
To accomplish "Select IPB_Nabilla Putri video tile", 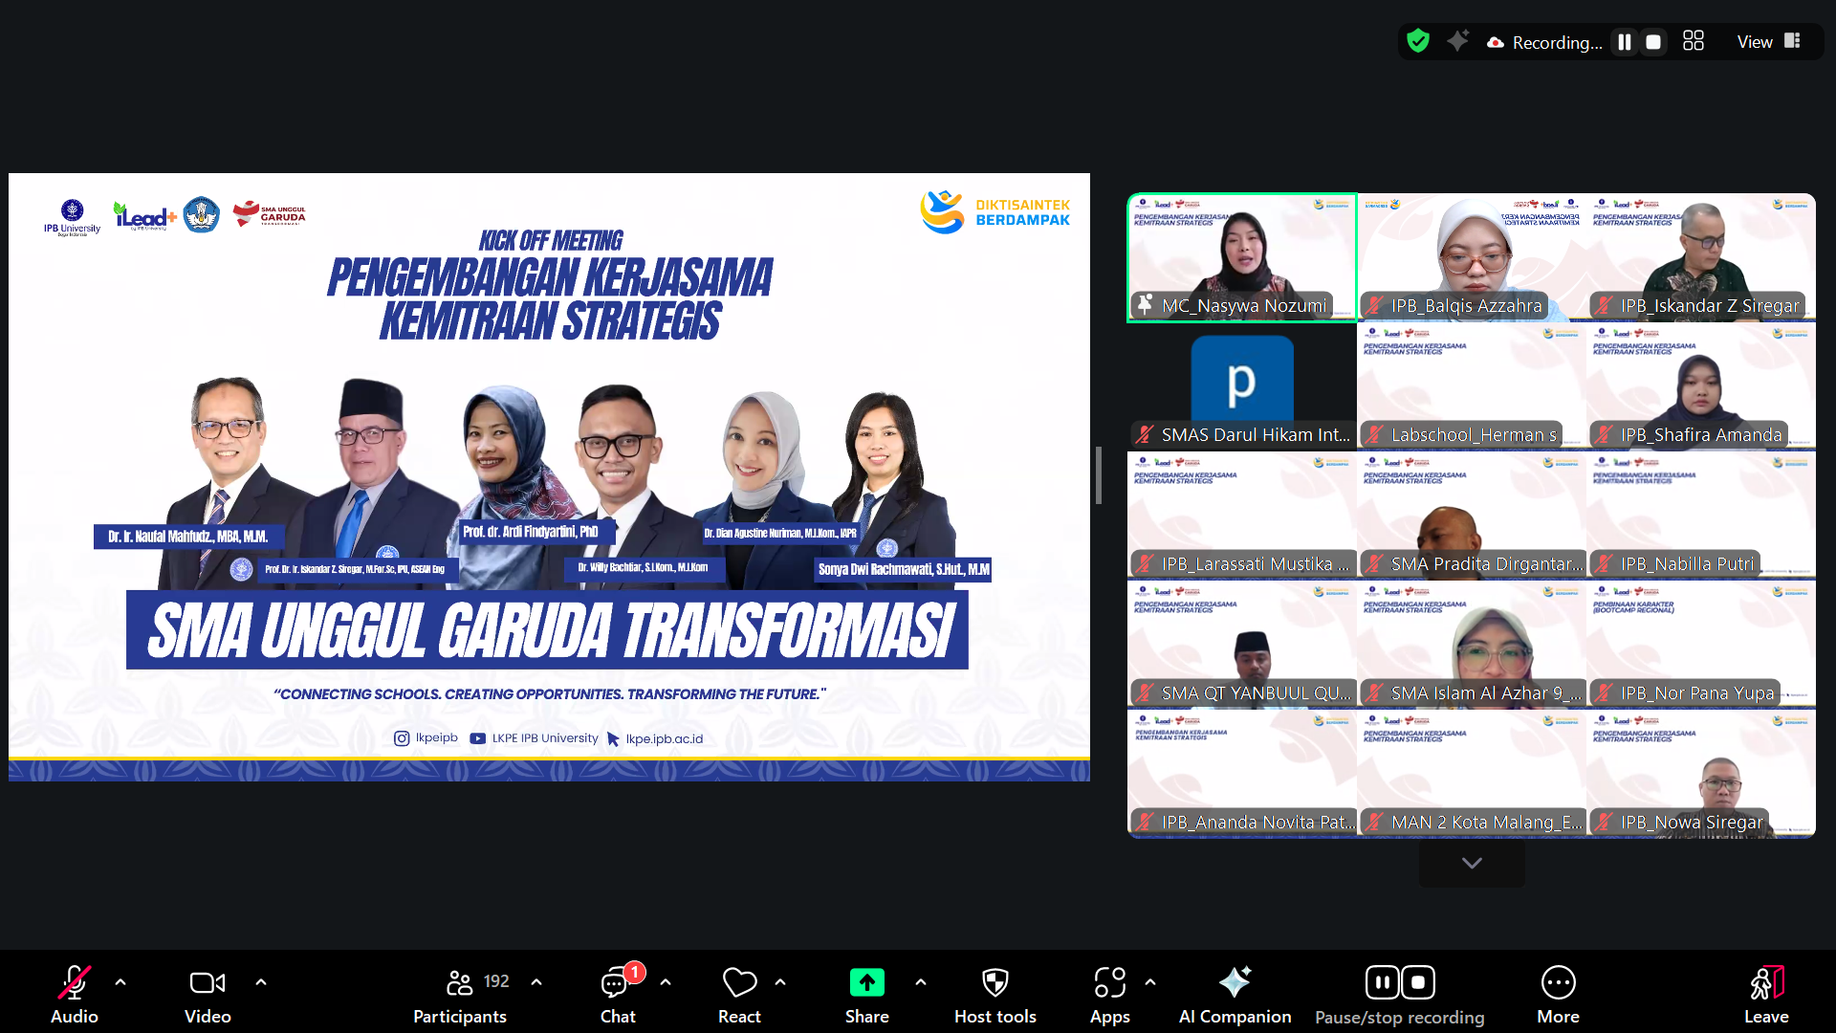I will tap(1701, 516).
